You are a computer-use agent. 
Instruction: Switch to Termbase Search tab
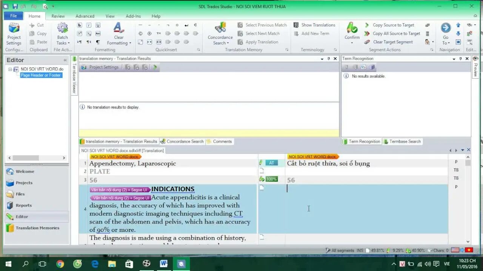402,142
